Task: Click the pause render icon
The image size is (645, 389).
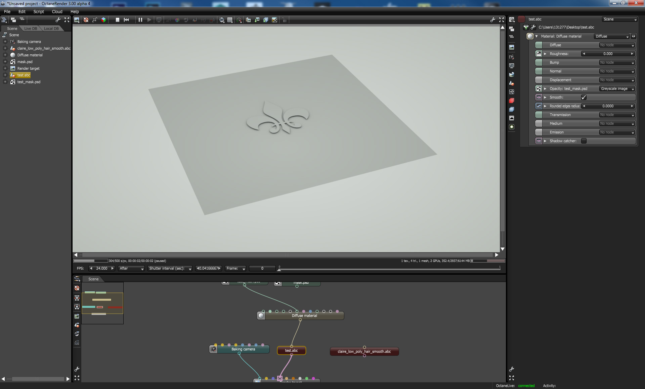Action: [140, 20]
